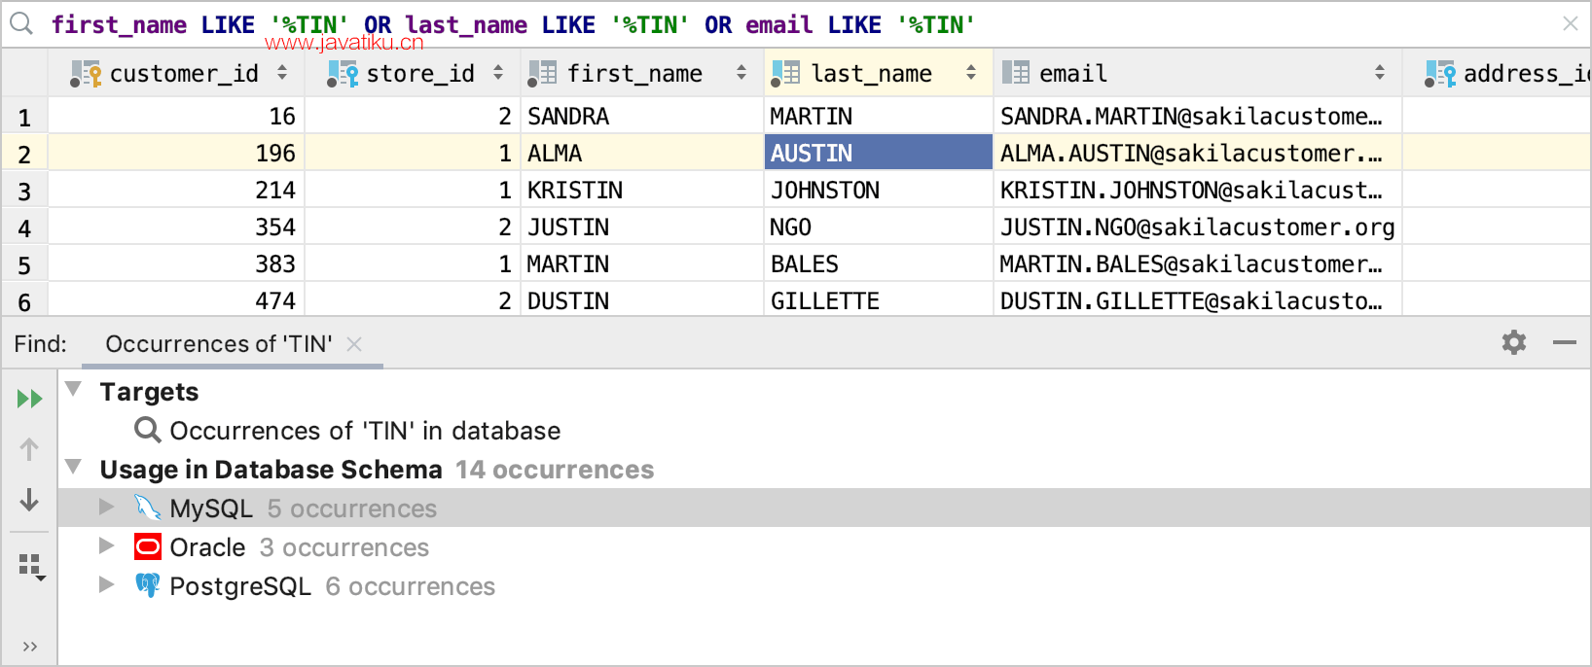Viewport: 1592px width, 667px height.
Task: Show more toolbar actions chevrons
Action: (29, 647)
